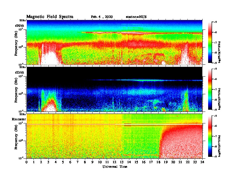Click the "Riometer" panel label
Viewport: 241px width, 186px height.
tap(19, 119)
